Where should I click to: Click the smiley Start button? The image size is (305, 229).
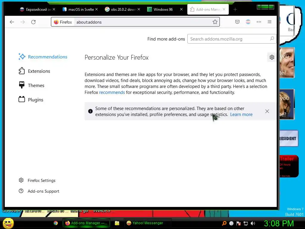(8, 223)
